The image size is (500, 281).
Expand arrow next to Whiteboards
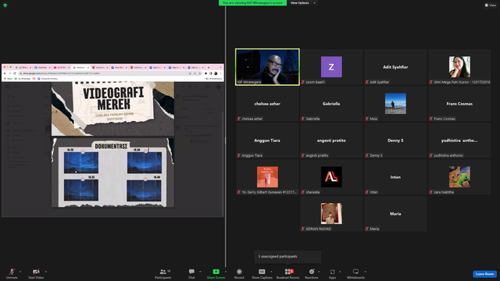pos(366,272)
